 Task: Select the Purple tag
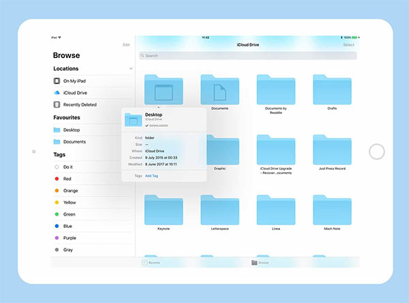coord(92,238)
